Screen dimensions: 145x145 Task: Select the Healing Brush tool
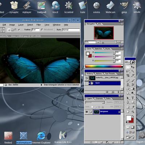[x=128, y=80]
